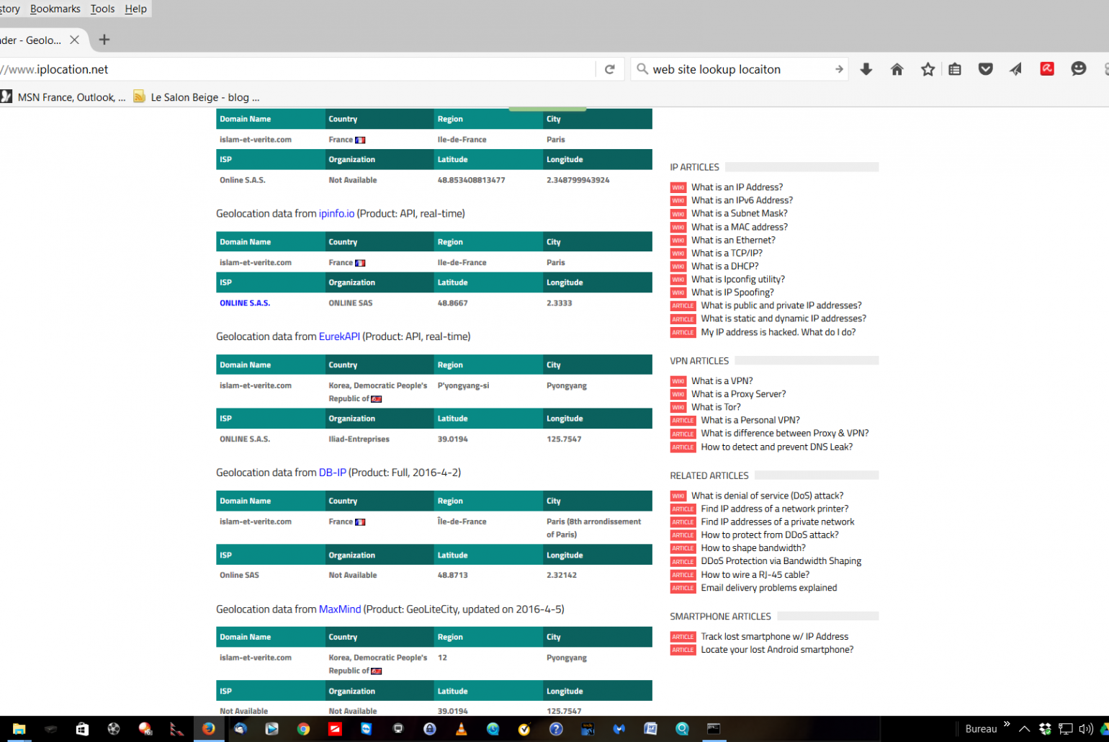Open MSN France, Outlook bookmark
The width and height of the screenshot is (1109, 742).
click(x=63, y=97)
